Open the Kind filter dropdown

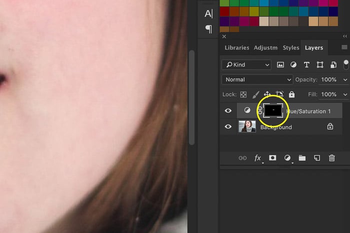click(246, 65)
